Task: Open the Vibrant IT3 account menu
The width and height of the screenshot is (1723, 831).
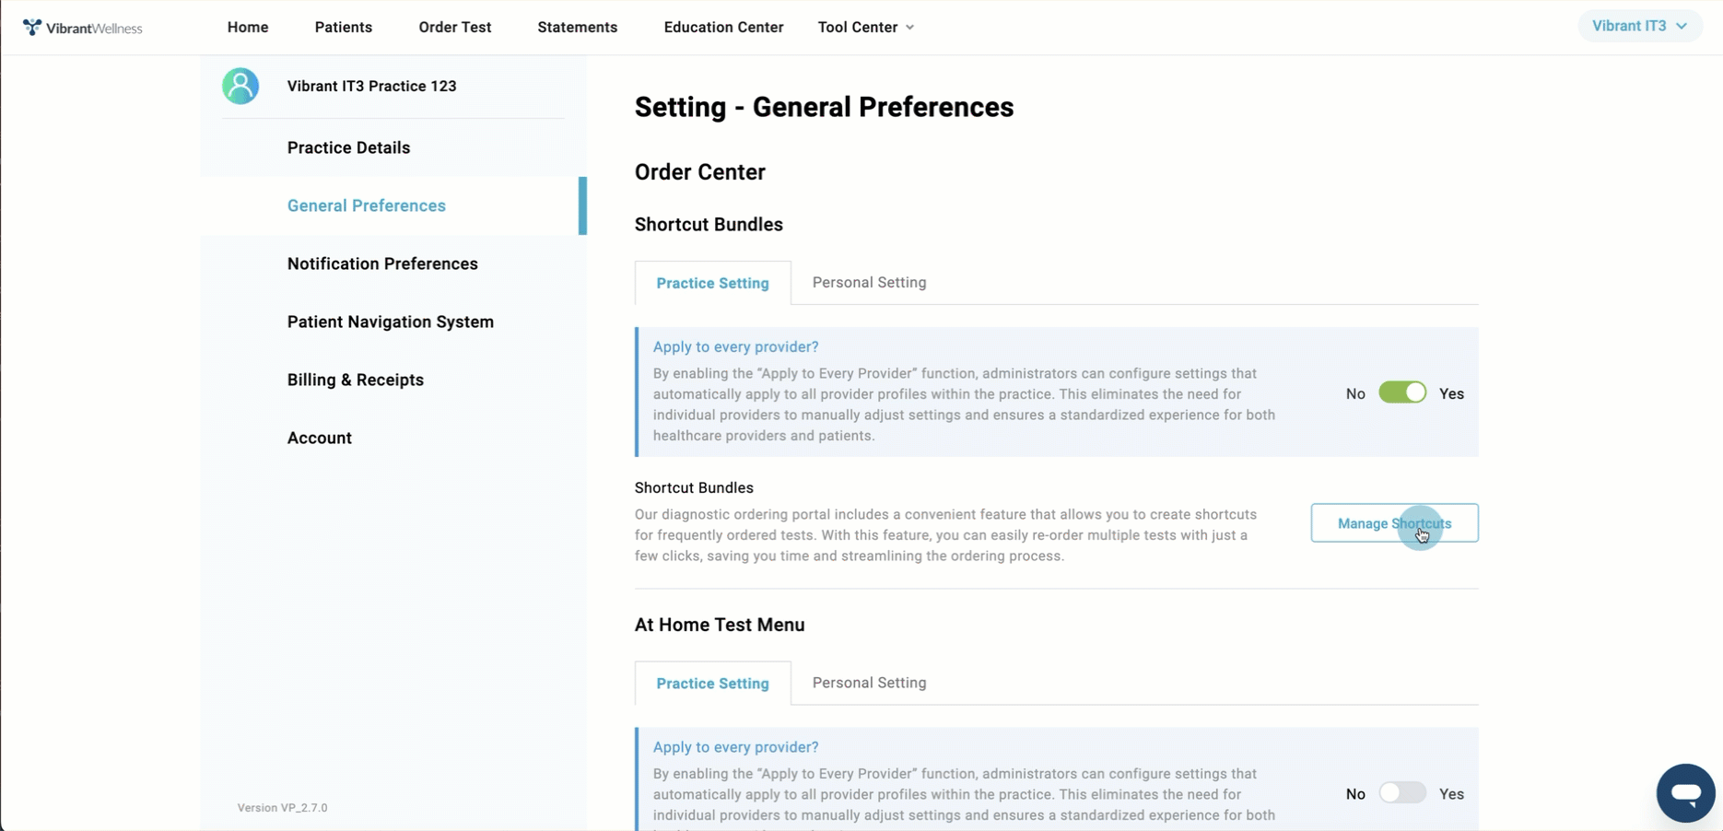Action: 1639,26
